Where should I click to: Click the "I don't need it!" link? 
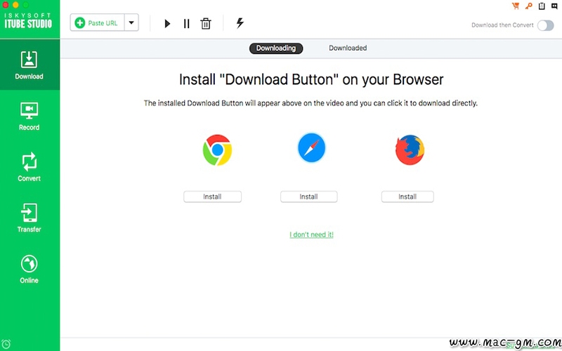point(311,234)
